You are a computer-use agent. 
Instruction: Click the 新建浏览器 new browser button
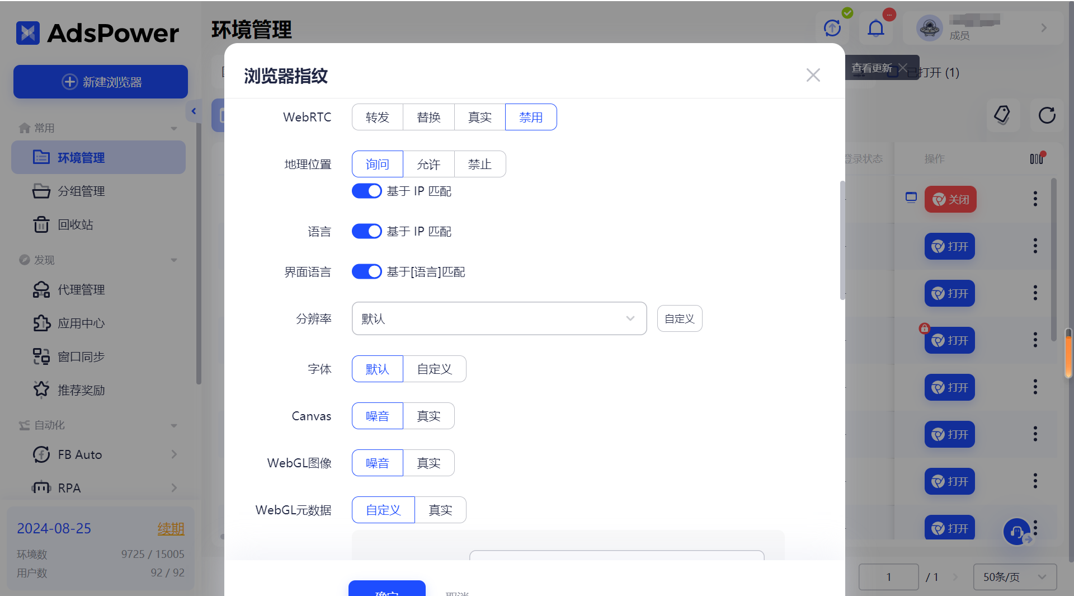101,82
